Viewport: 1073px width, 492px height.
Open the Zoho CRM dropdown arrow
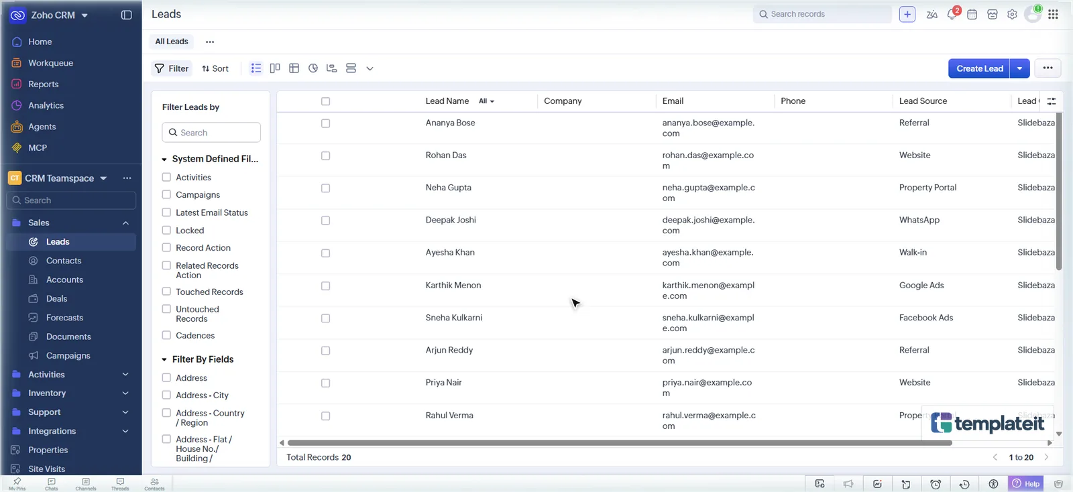(84, 15)
